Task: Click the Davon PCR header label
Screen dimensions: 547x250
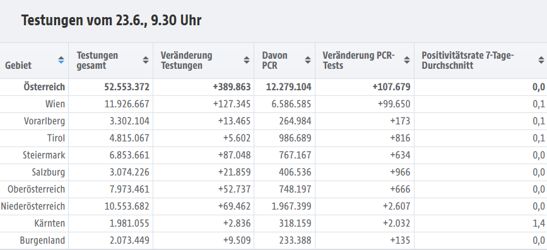Action: [275, 61]
